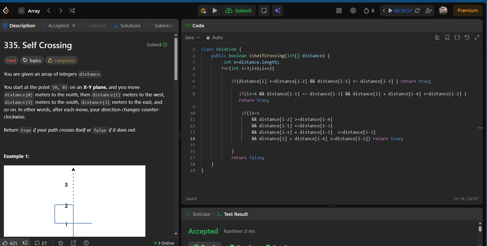Open the Solutions tab
The width and height of the screenshot is (487, 246).
127,26
